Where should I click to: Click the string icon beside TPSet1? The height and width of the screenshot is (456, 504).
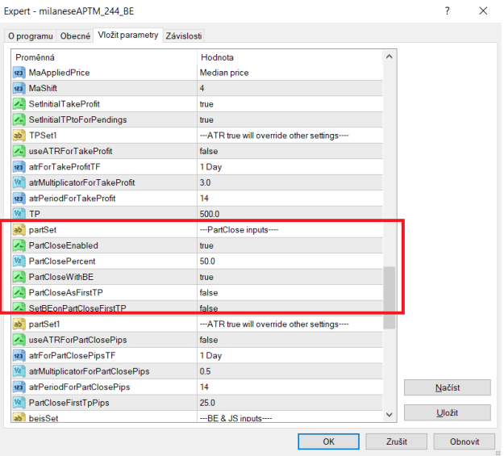(x=19, y=136)
